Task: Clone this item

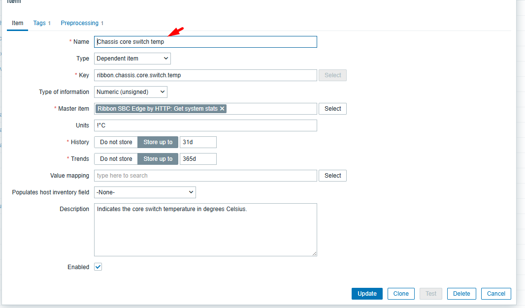Action: tap(401, 294)
